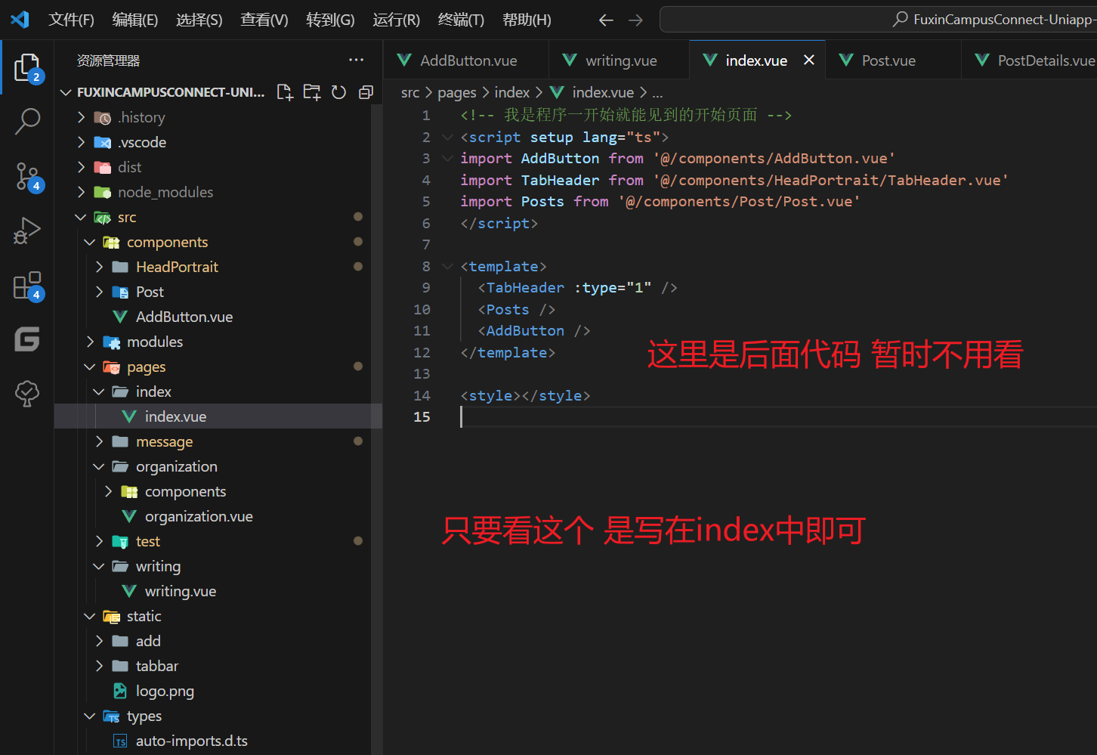Fold the script block at line 2
The width and height of the screenshot is (1097, 755).
(447, 137)
